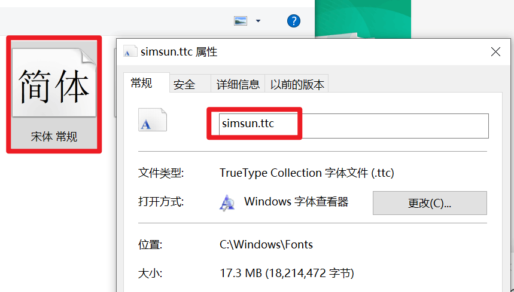The image size is (514, 292).
Task: Open the 详细信息 tab
Action: tap(238, 85)
